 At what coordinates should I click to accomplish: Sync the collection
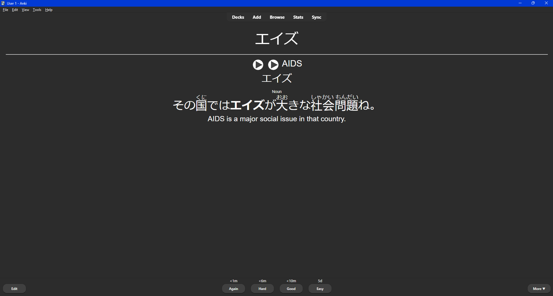(x=316, y=17)
